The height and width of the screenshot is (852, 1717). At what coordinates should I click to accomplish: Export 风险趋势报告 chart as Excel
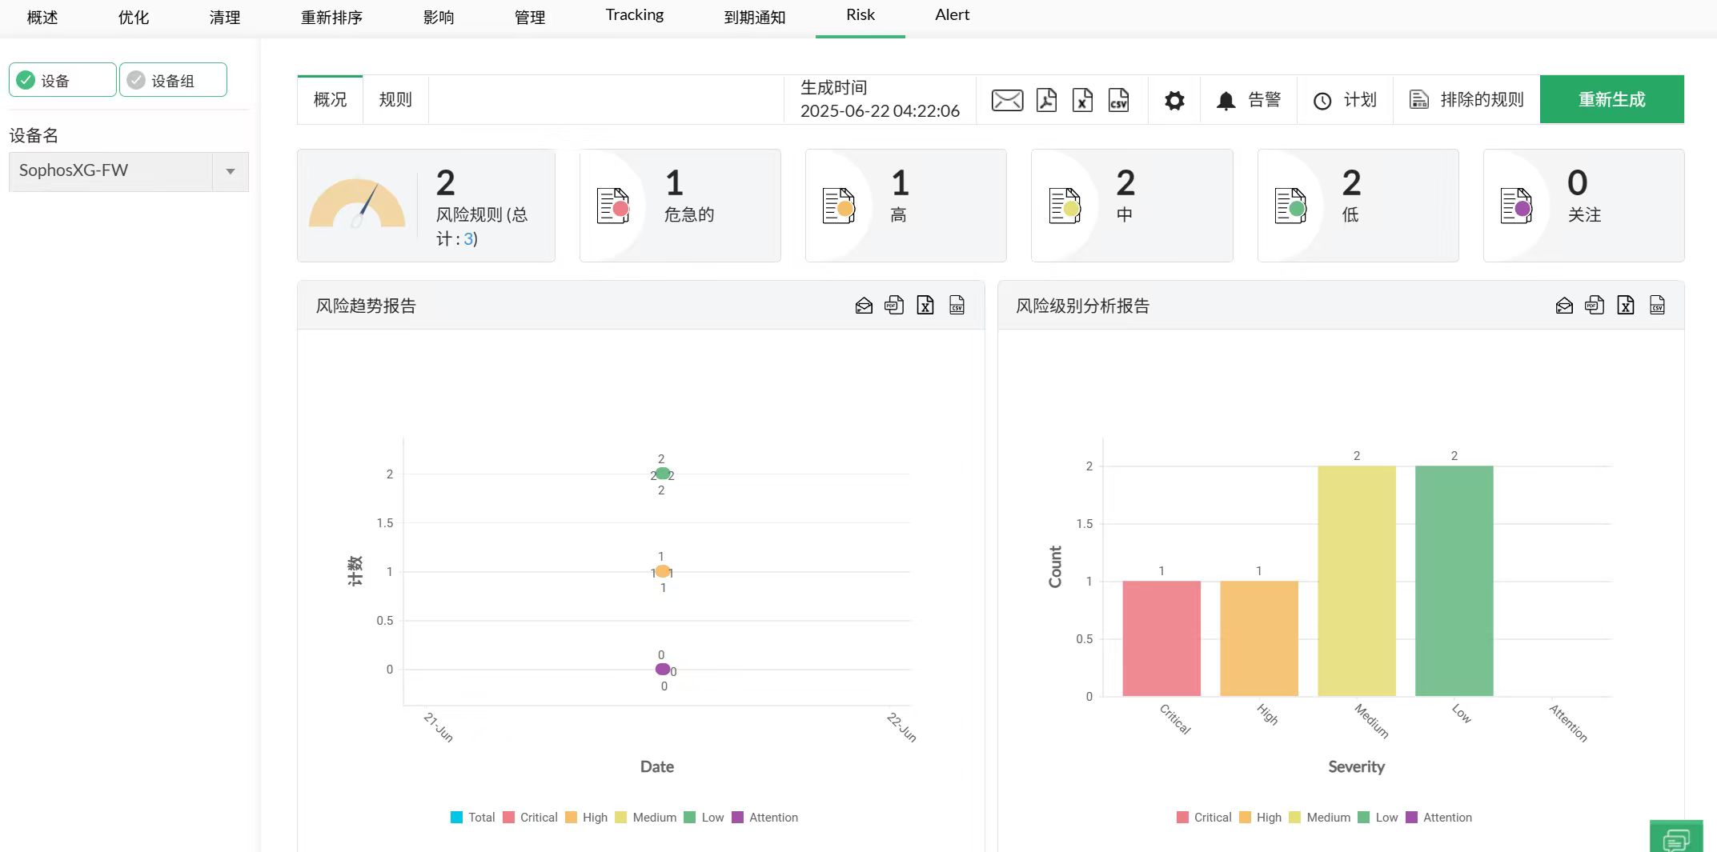(x=925, y=306)
